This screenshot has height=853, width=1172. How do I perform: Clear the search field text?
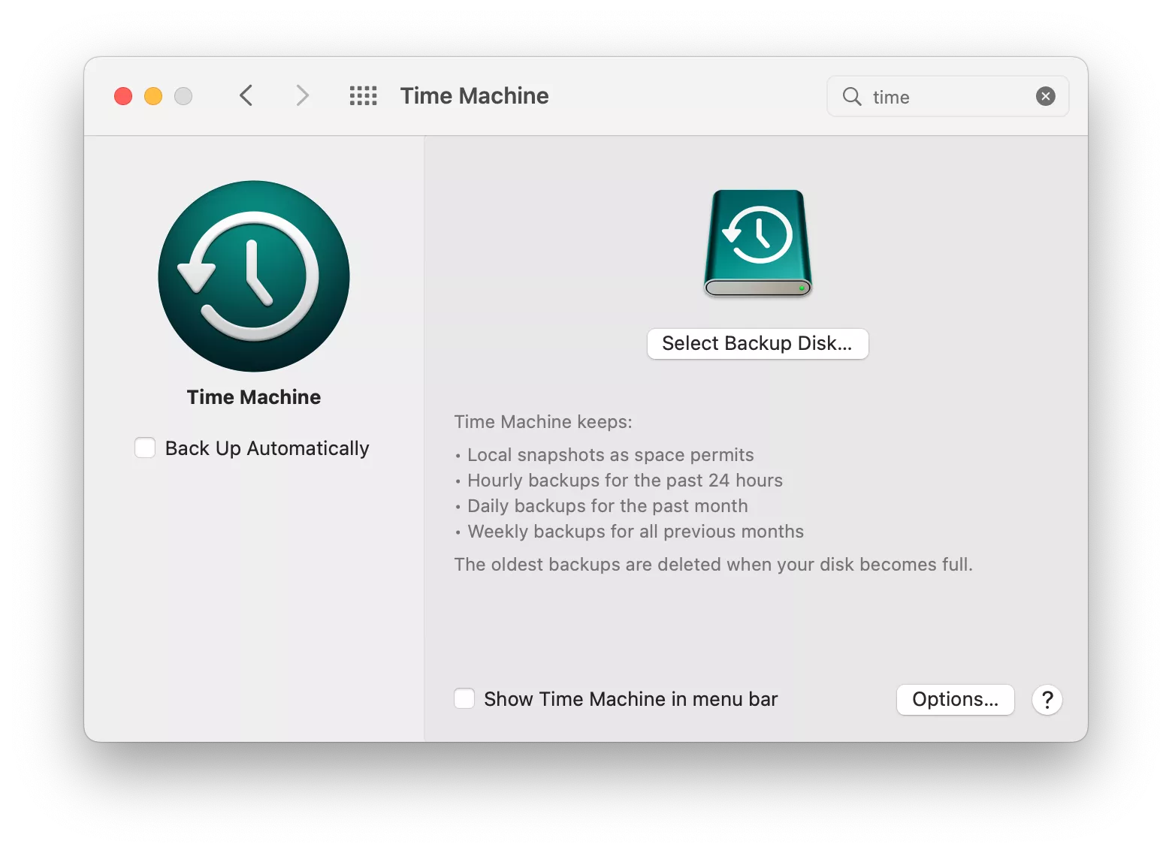(x=1045, y=96)
